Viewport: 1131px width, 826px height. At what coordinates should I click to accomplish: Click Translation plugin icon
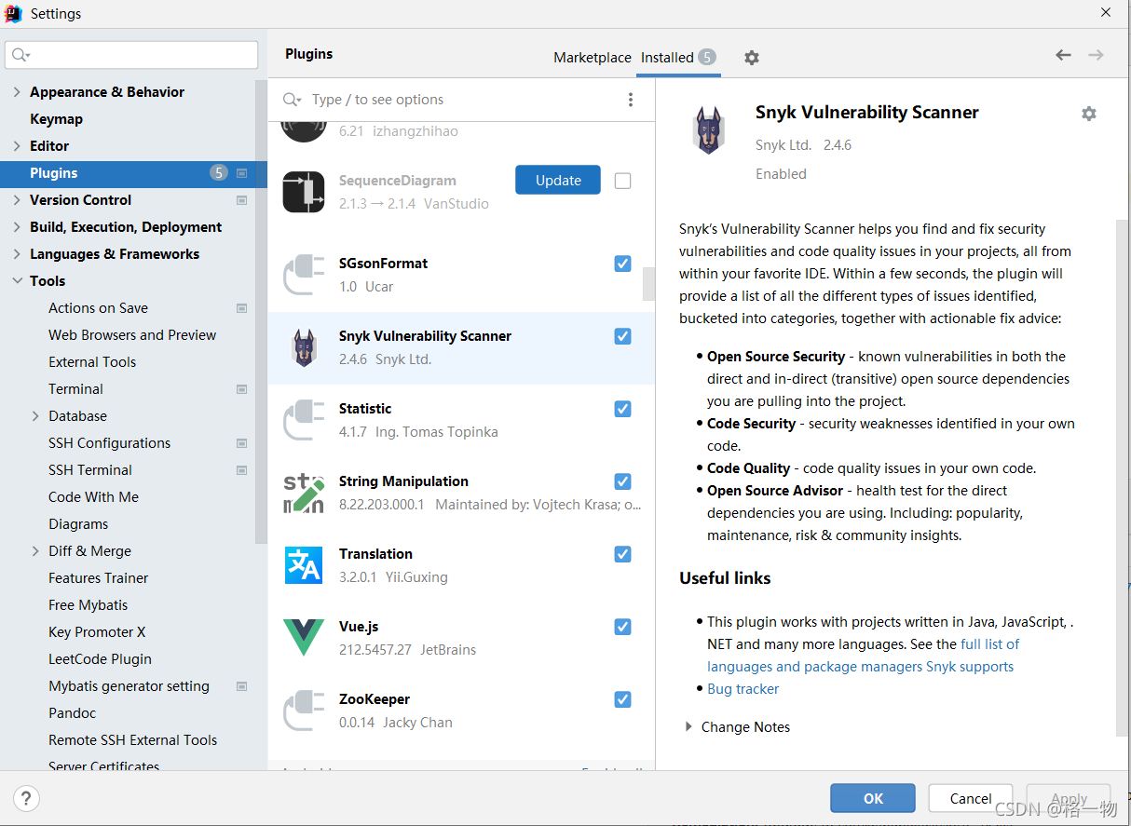point(304,565)
